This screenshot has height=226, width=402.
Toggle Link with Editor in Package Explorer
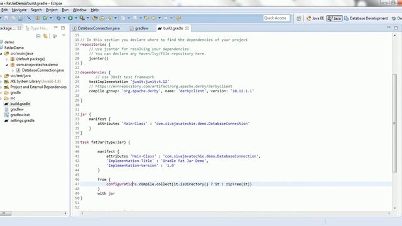coord(45,36)
